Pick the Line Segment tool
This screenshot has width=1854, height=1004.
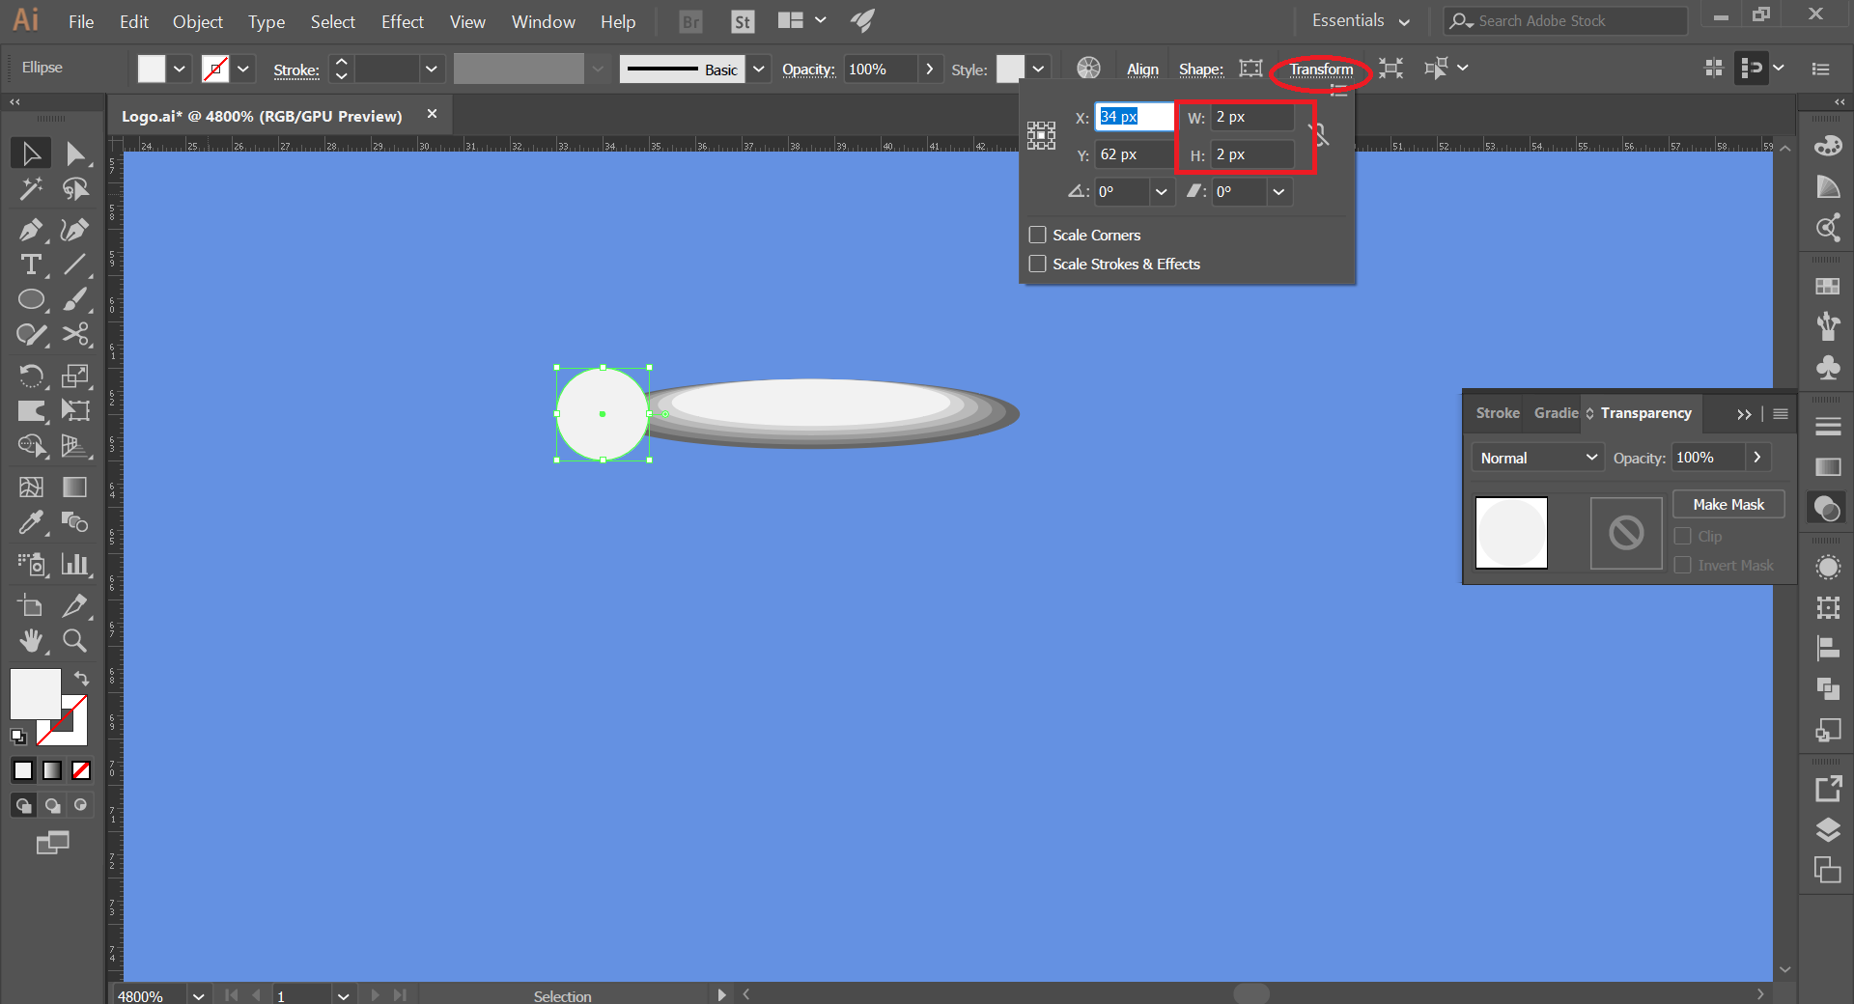(75, 265)
